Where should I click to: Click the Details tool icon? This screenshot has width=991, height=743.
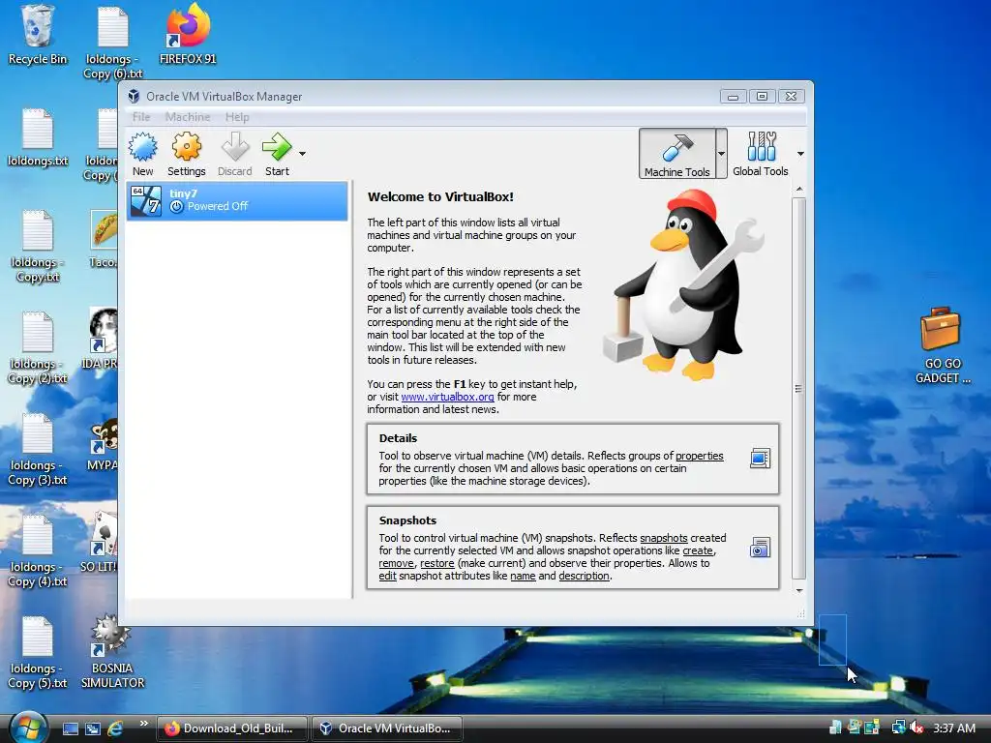760,458
